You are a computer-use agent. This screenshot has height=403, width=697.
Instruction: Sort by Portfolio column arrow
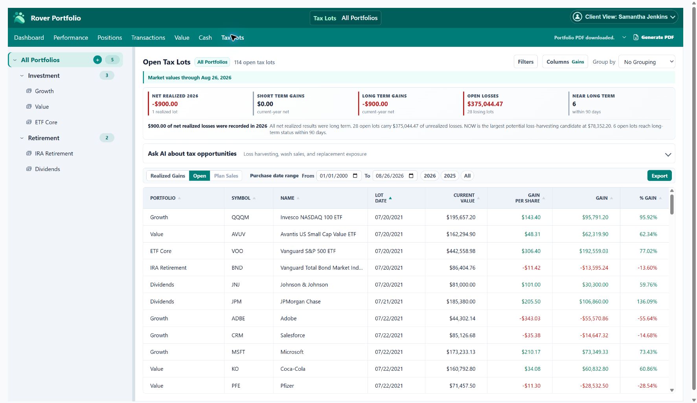[x=179, y=198]
